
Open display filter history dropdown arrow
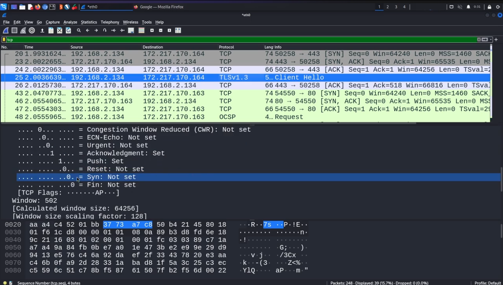point(491,40)
